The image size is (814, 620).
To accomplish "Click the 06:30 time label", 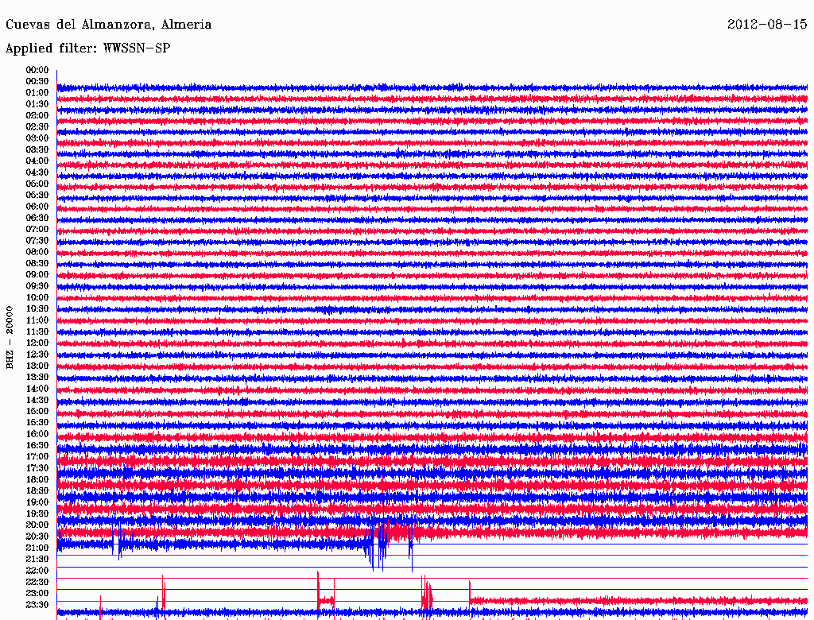I will (37, 218).
